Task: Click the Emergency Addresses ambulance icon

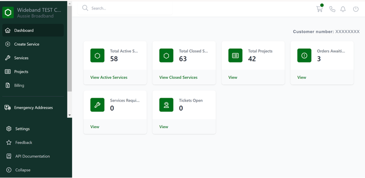Action: [8, 108]
